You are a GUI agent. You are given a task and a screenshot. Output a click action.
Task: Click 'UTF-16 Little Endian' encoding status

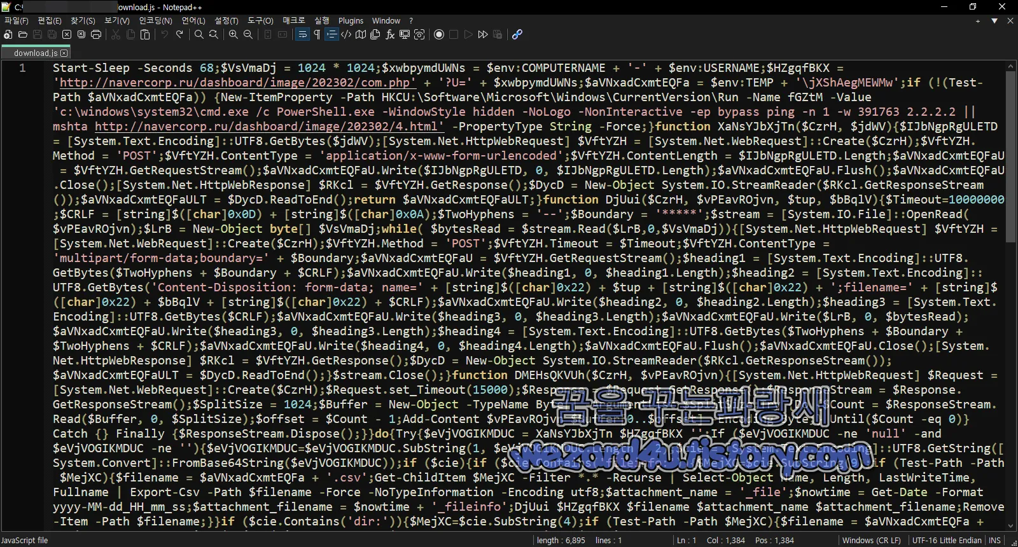pyautogui.click(x=947, y=541)
